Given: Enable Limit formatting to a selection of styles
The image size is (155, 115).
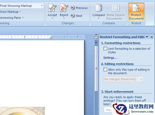Looking at the screenshot, I should [x=105, y=48].
